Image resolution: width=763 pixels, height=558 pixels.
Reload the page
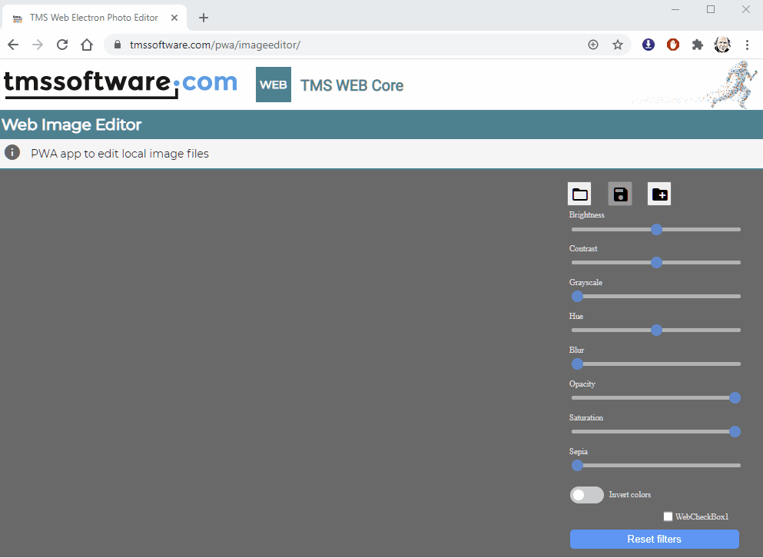tap(62, 45)
